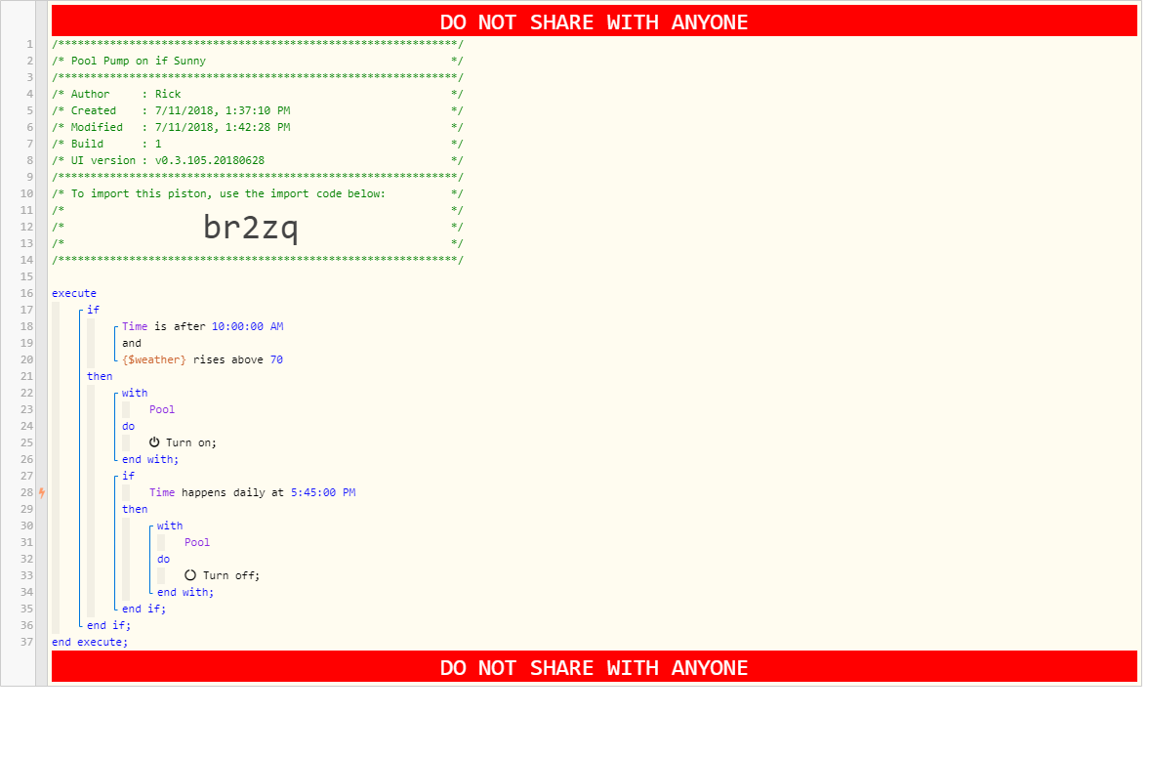Viewport: 1150px width, 757px height.
Task: Click the 'end execute;' statement
Action: click(90, 642)
